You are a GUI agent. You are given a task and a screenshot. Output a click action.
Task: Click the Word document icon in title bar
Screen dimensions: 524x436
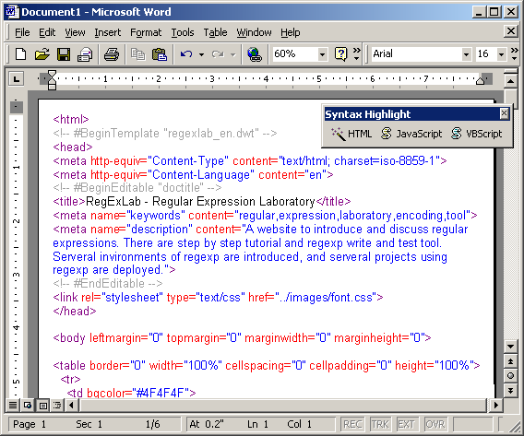tap(13, 12)
